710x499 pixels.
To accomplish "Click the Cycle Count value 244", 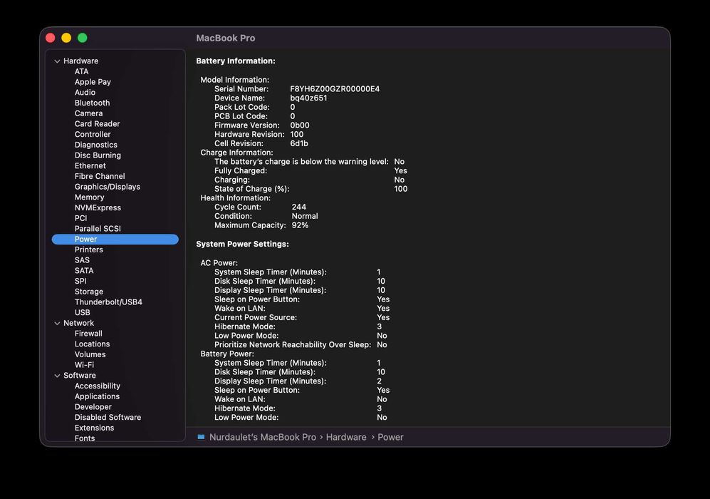I will (299, 207).
